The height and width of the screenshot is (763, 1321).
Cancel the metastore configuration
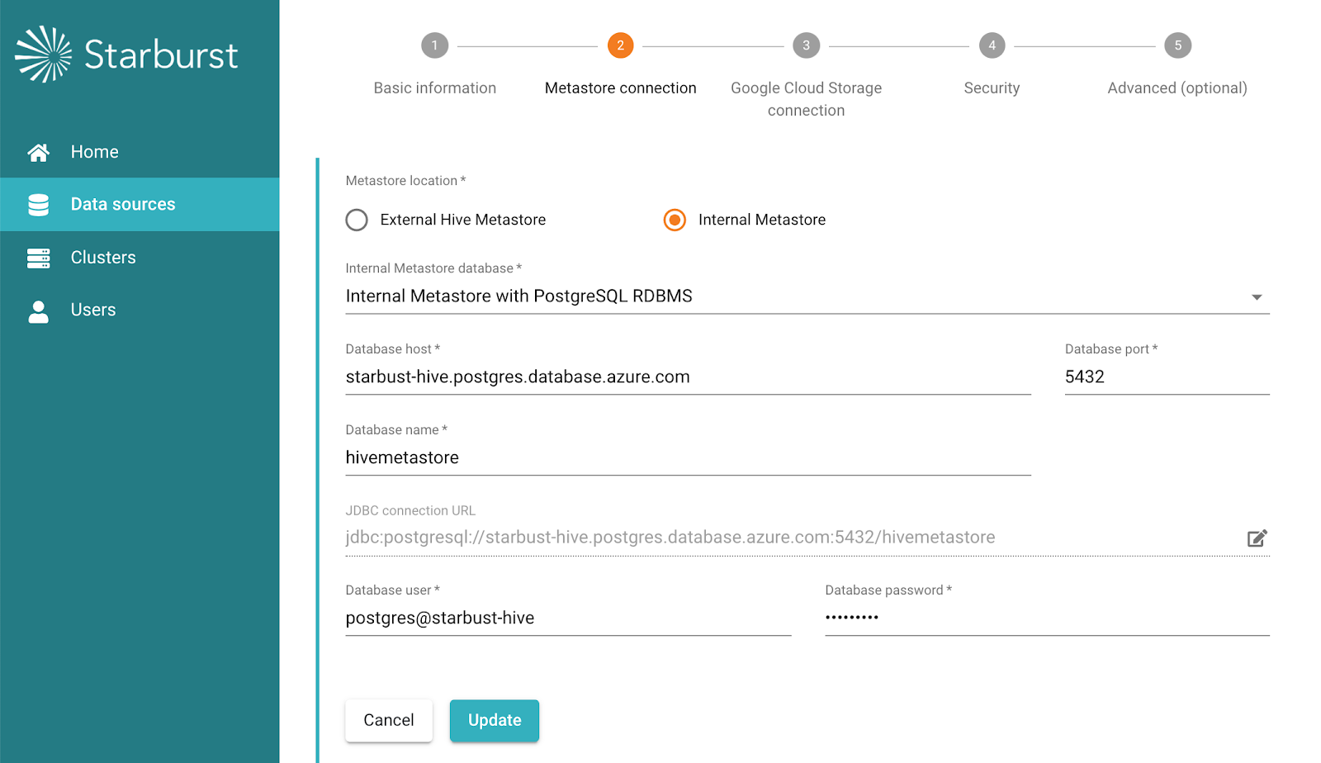click(x=388, y=720)
